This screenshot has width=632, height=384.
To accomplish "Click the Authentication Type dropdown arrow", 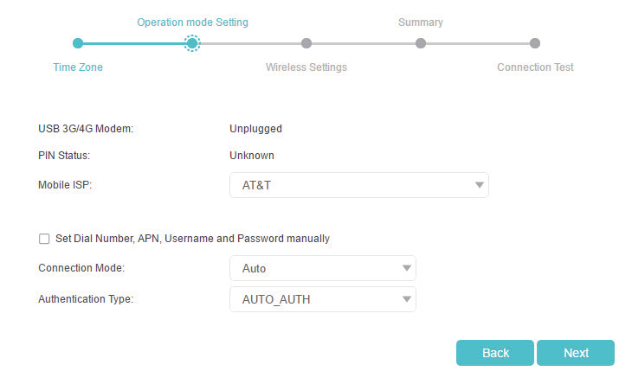I will [x=406, y=299].
